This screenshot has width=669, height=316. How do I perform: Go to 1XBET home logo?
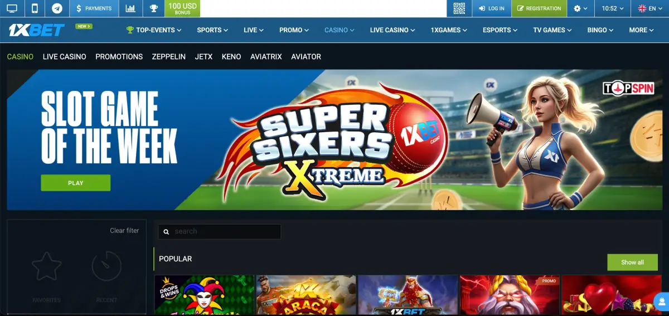(x=36, y=30)
